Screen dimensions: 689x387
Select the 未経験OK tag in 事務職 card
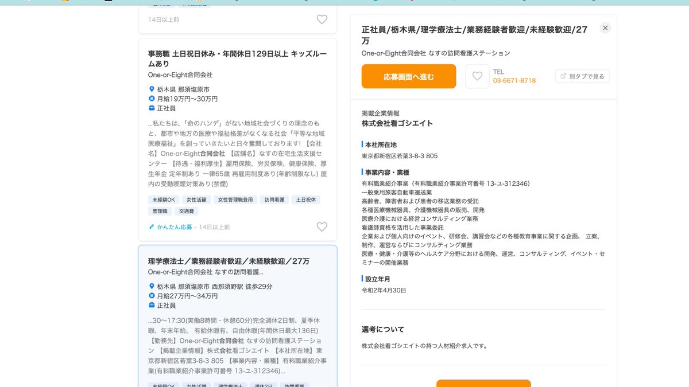(164, 200)
